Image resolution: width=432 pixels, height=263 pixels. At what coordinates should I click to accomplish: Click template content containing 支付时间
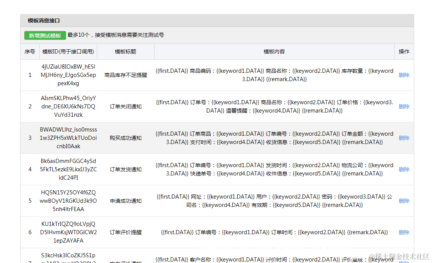tap(274, 138)
